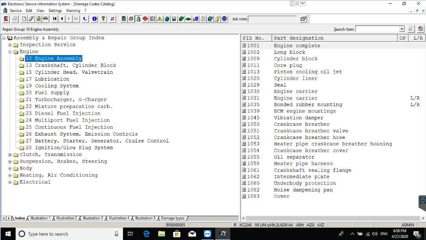Click the parts list horizontal scrollbar track
Image resolution: width=426 pixels, height=240 pixels.
point(333,218)
